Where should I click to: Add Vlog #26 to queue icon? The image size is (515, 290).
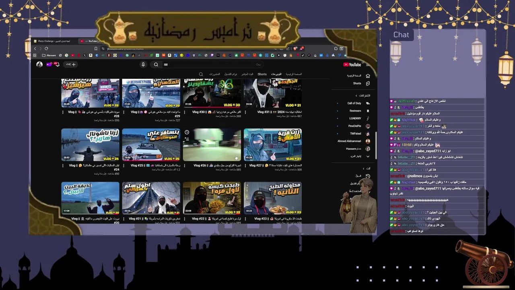tap(187, 139)
